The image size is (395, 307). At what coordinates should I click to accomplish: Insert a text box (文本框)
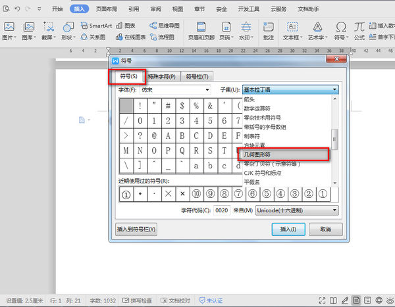coord(292,31)
